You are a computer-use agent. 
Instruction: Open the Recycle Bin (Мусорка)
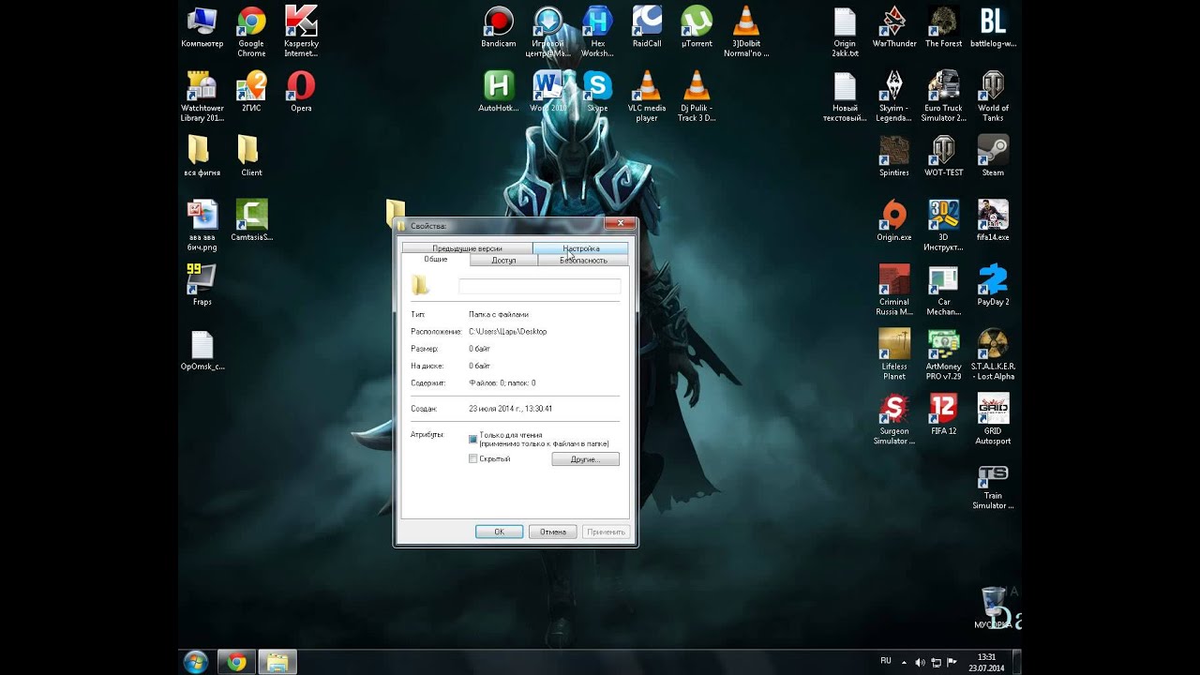tap(993, 607)
